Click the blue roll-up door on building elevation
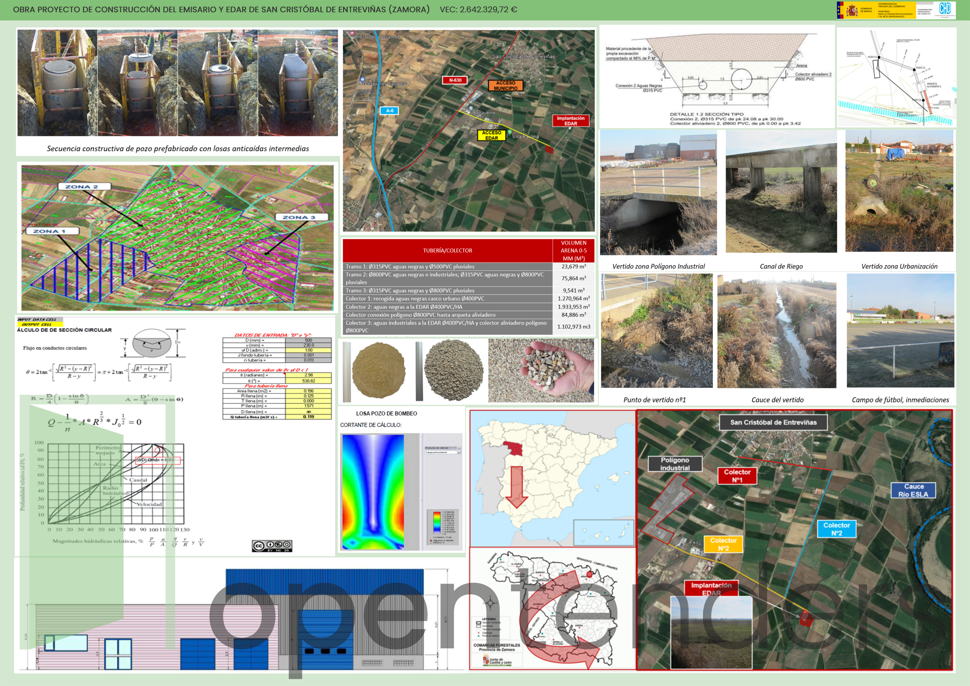 (325, 639)
